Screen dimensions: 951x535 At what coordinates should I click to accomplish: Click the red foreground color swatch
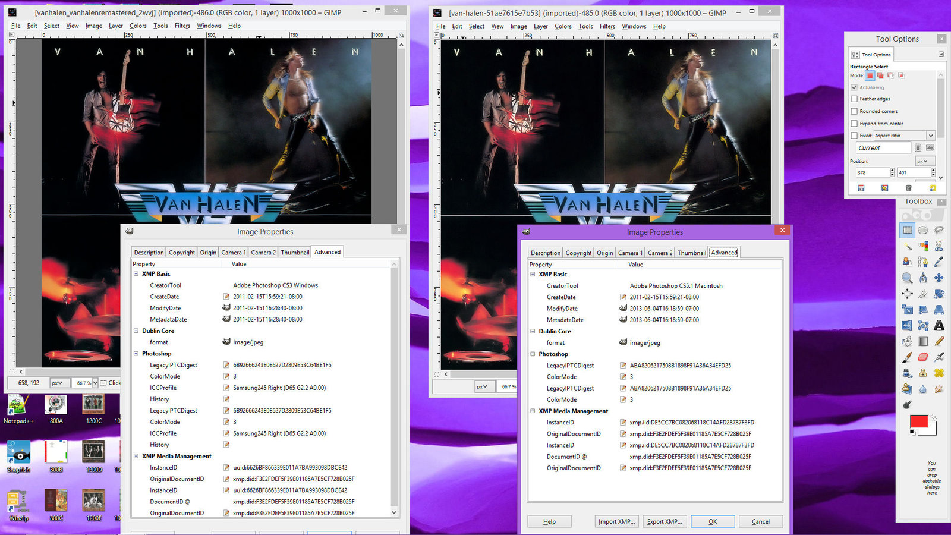(918, 421)
